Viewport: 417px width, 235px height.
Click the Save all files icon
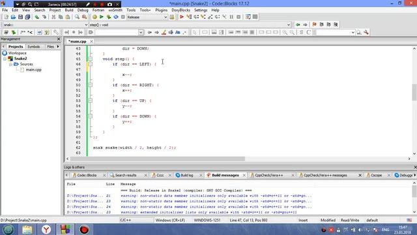tap(27, 17)
